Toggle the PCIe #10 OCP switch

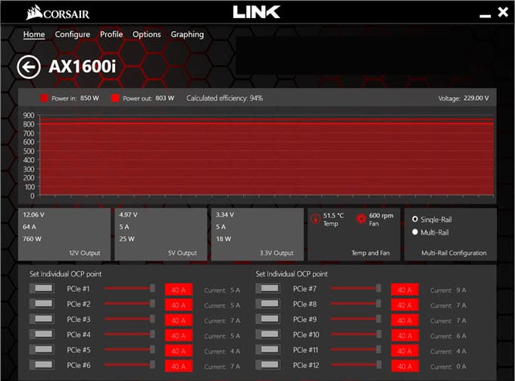click(268, 334)
